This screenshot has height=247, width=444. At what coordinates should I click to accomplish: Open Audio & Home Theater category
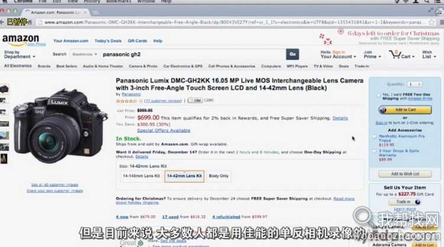tap(103, 66)
